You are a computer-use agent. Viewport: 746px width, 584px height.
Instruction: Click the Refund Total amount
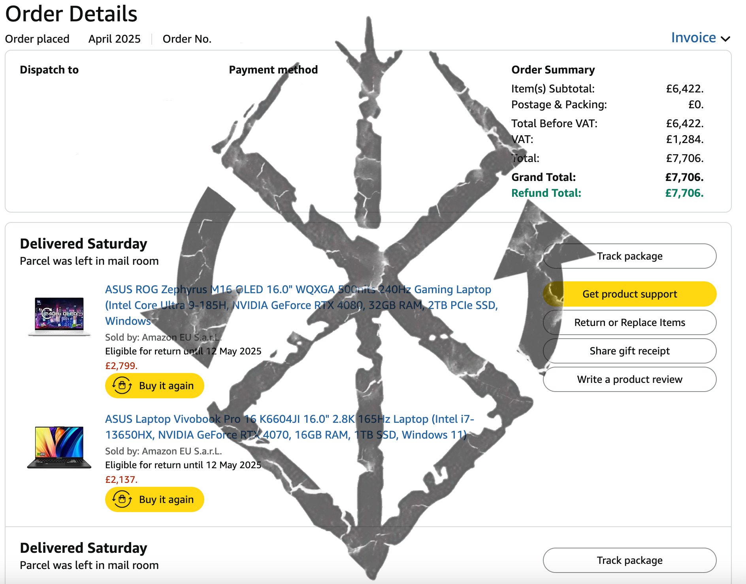[684, 193]
